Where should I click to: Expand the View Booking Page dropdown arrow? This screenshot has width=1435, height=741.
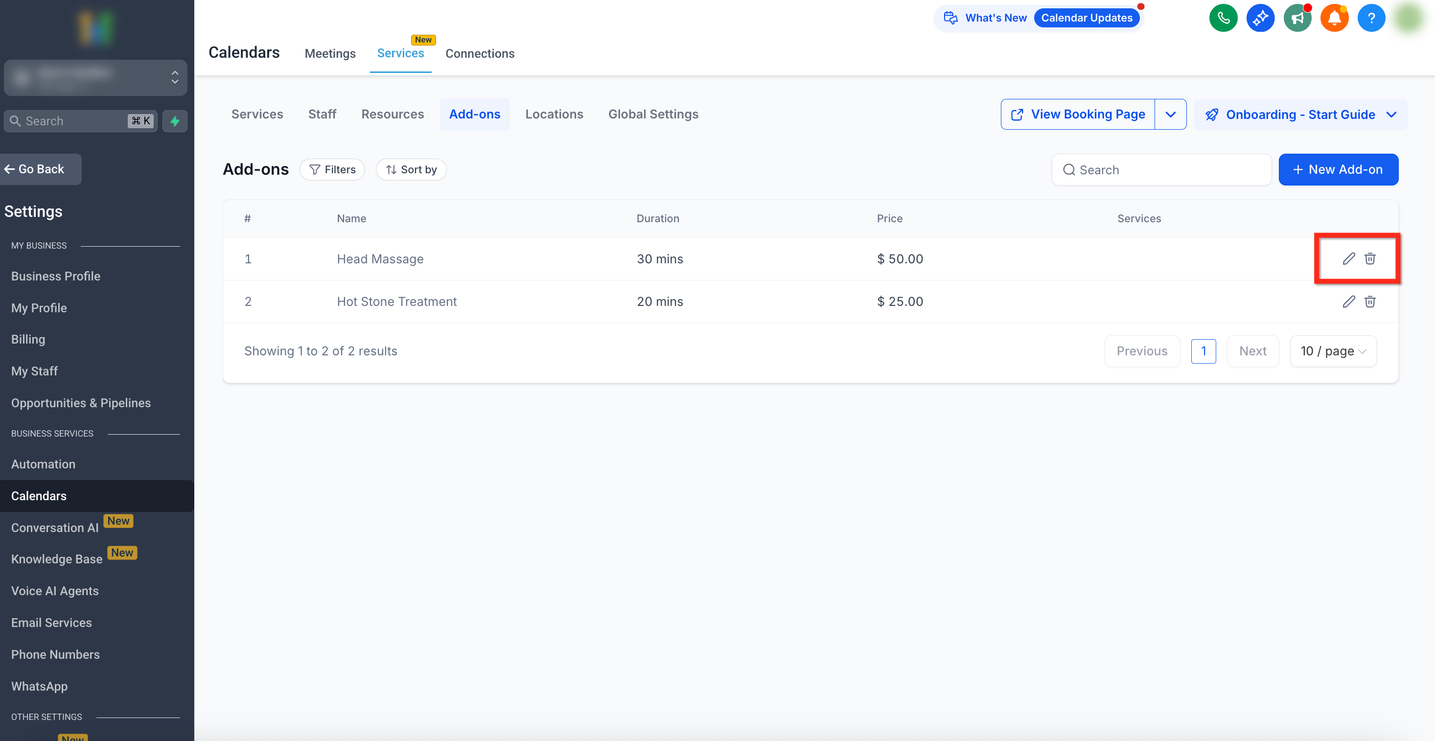pyautogui.click(x=1170, y=114)
